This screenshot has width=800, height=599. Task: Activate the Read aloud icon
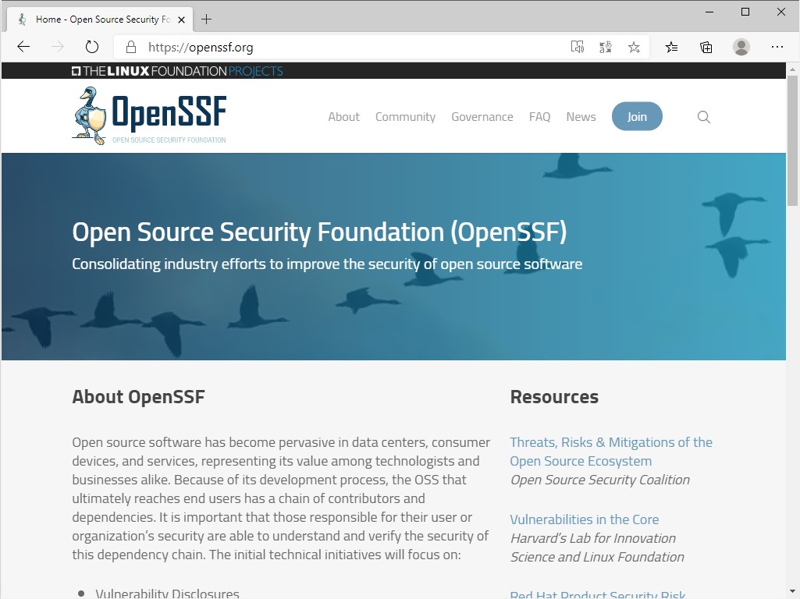(x=578, y=47)
